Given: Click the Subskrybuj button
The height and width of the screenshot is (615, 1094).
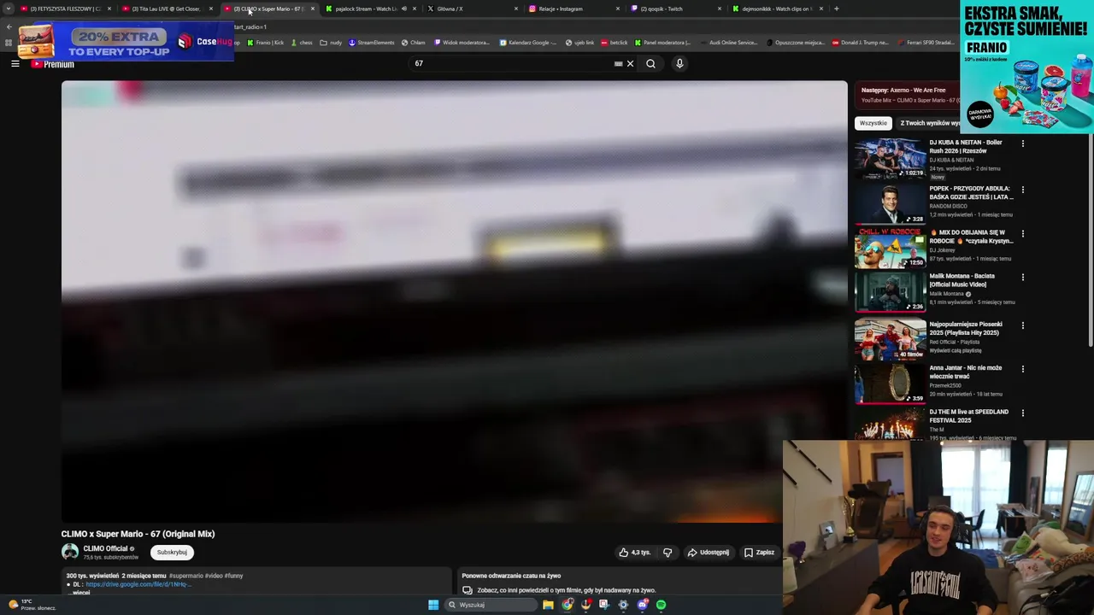Looking at the screenshot, I should 172,553.
